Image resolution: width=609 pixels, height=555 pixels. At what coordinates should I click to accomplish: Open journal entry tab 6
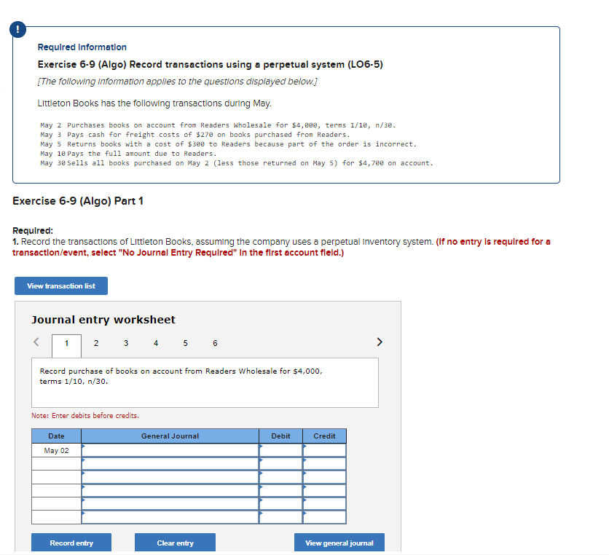pyautogui.click(x=214, y=342)
